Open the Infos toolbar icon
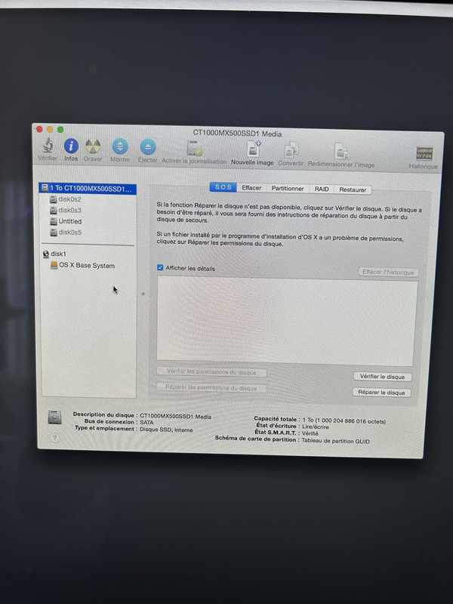 [x=71, y=146]
